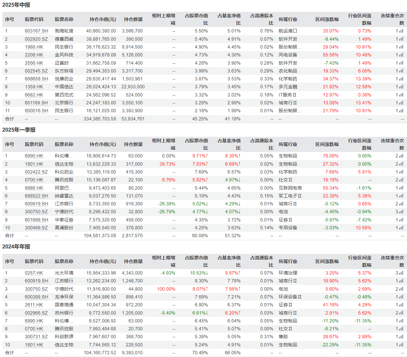
Task: Open 腾讯控股 chart icon in 2025年一季报 table
Action: coord(401,180)
